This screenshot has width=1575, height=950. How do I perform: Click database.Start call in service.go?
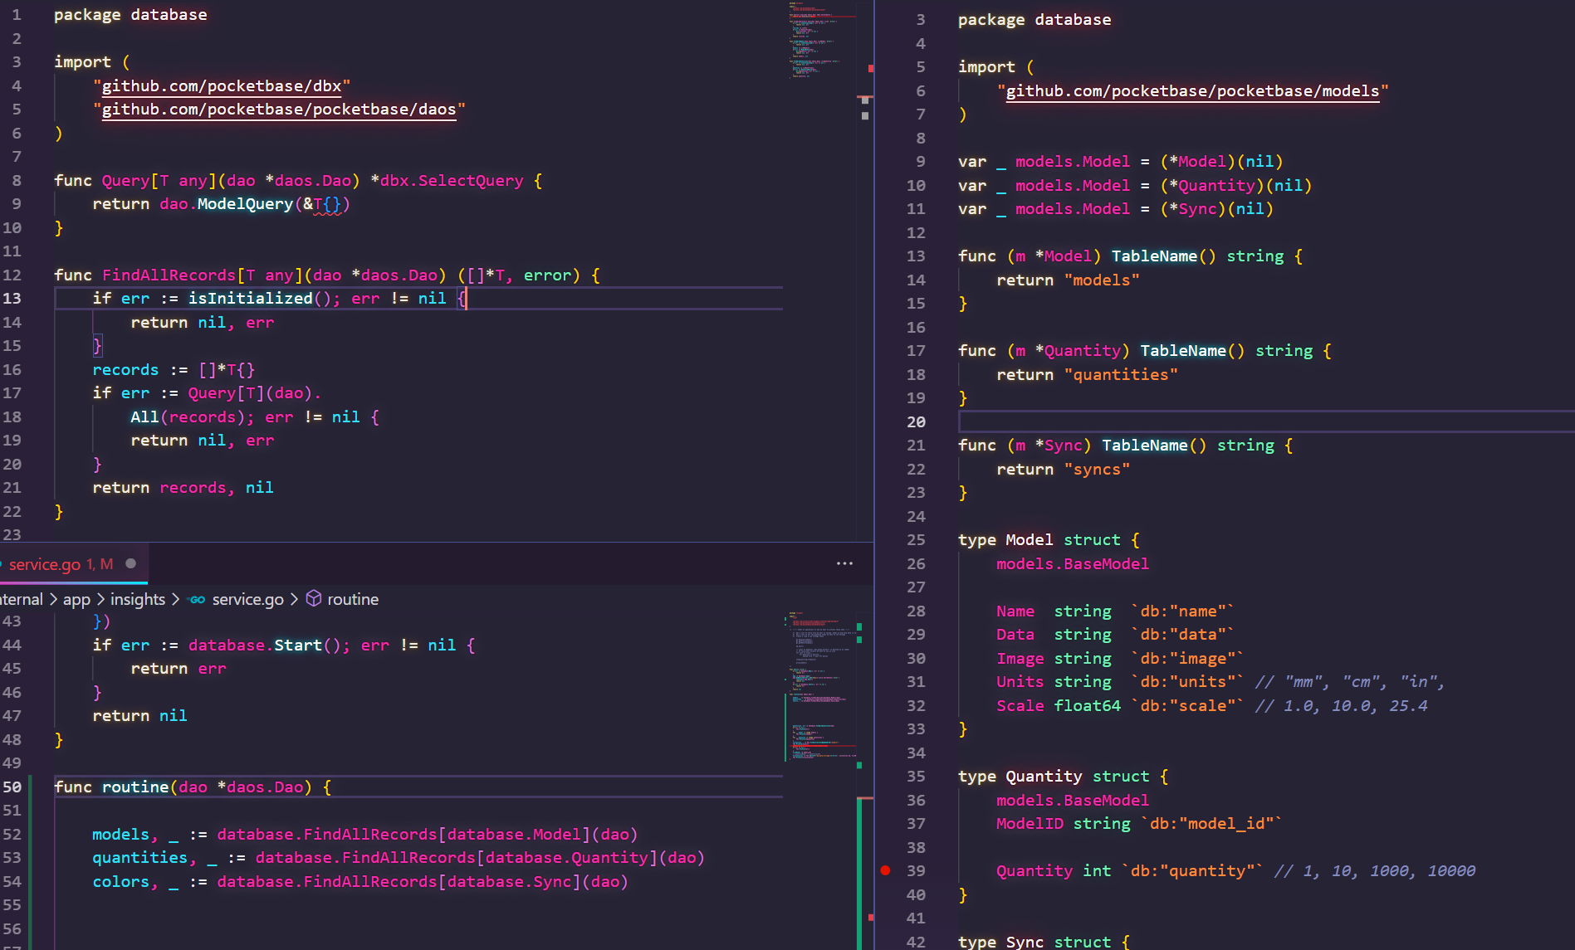[x=264, y=646]
